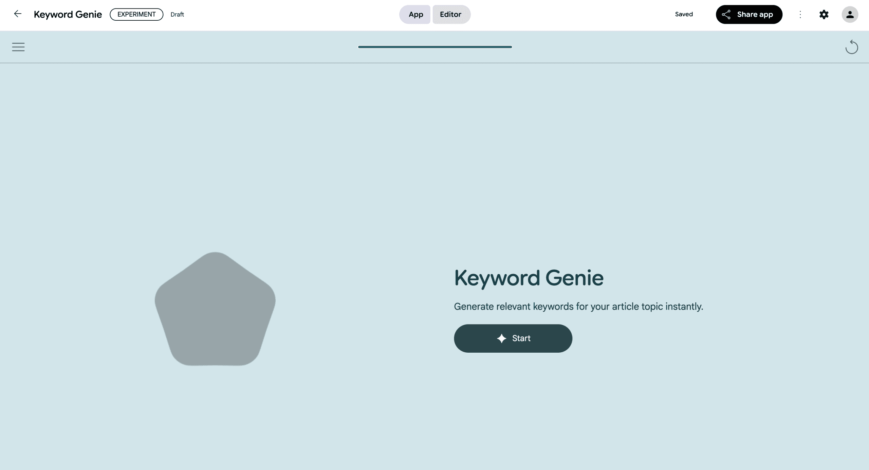This screenshot has height=470, width=869.
Task: Click the Keyword Genie title in header
Action: click(68, 14)
